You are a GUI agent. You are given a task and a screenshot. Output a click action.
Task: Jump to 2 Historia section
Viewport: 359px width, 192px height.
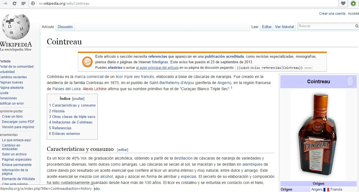pyautogui.click(x=57, y=111)
